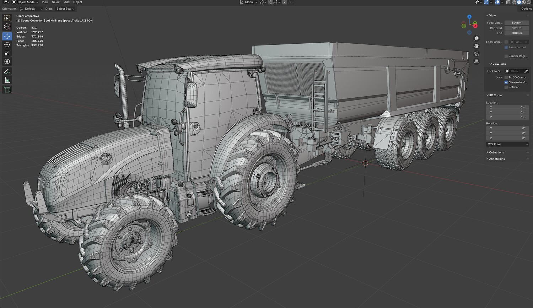Image resolution: width=533 pixels, height=308 pixels.
Task: Select the Add Cube tool
Action: click(x=7, y=90)
